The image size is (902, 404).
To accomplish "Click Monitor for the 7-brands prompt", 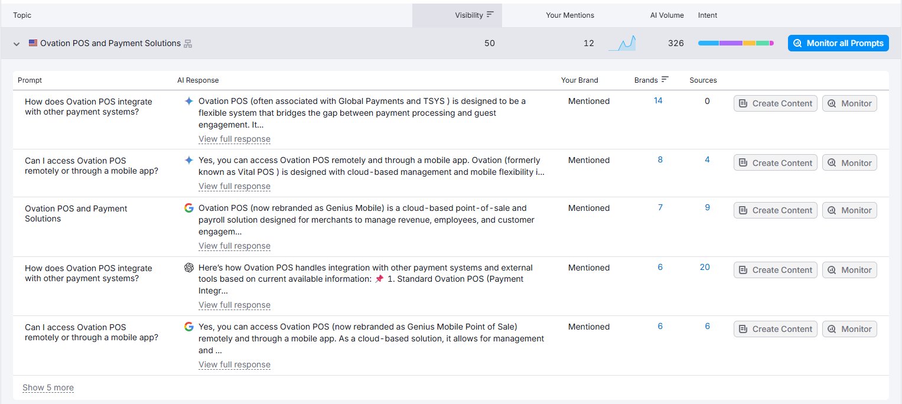I will tap(849, 210).
